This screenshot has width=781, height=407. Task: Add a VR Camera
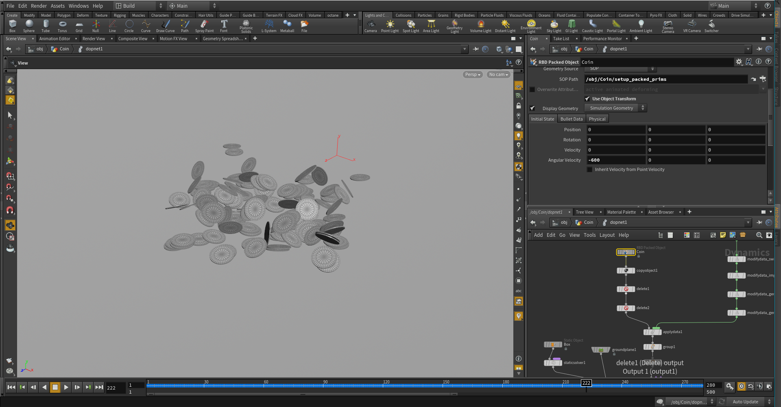692,26
